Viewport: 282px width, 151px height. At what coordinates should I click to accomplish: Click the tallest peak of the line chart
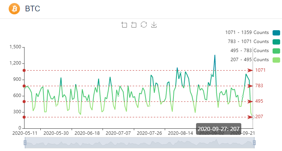point(215,55)
